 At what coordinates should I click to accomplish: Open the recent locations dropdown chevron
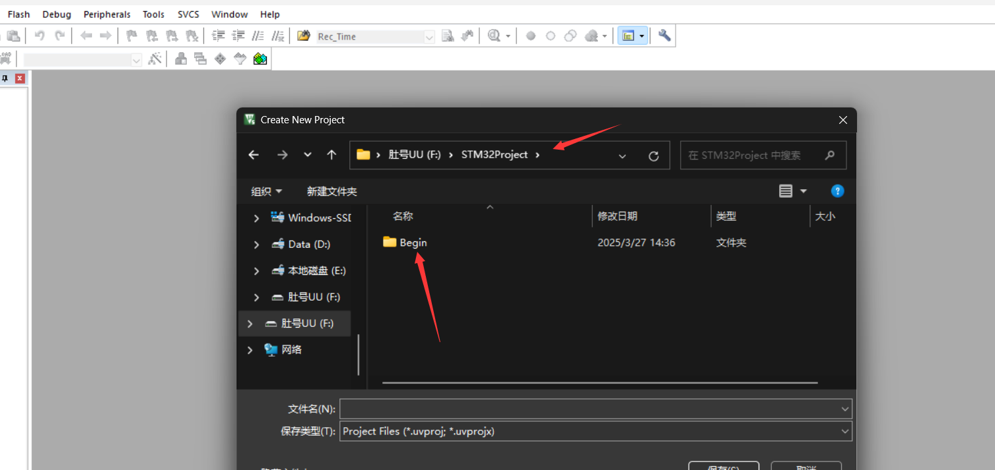(x=308, y=155)
